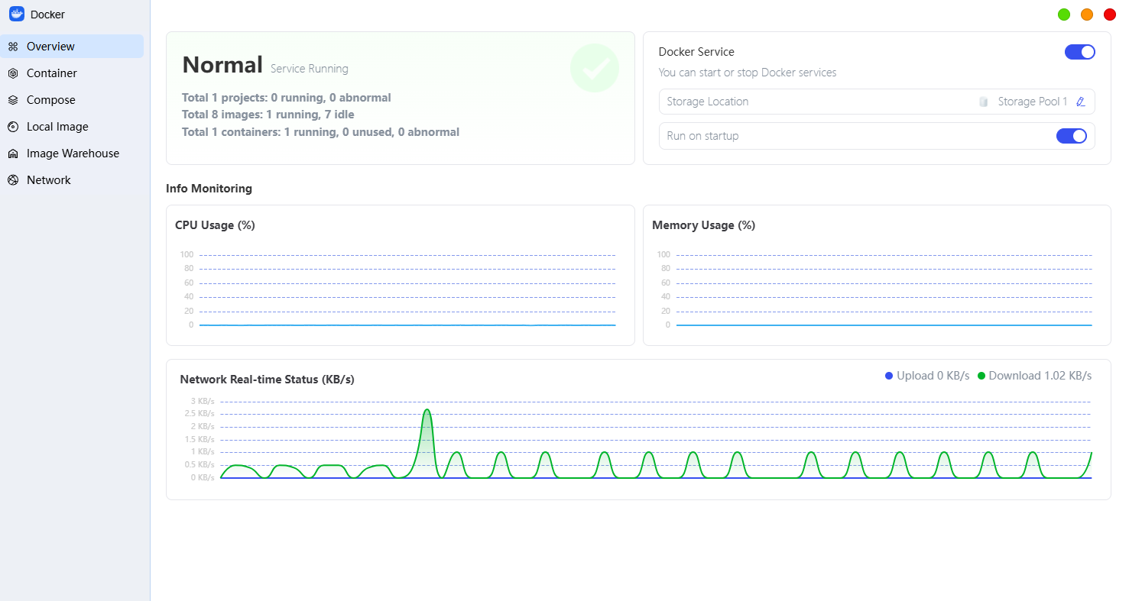Click the Download legend green dot
Screen dimensions: 1129x601
(x=981, y=376)
